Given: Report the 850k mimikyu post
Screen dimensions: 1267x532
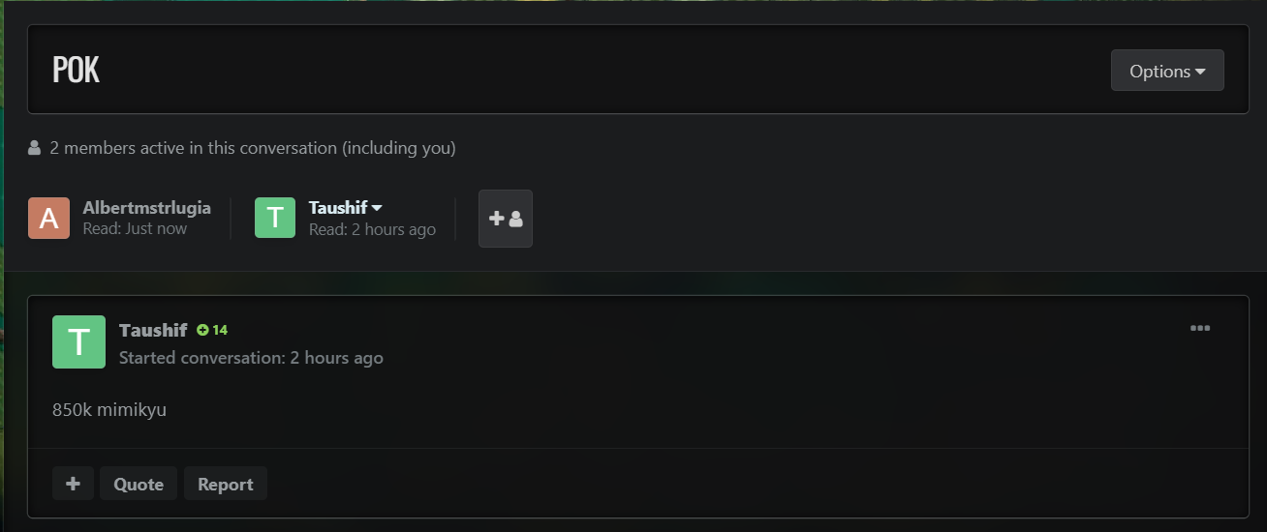Looking at the screenshot, I should (225, 484).
